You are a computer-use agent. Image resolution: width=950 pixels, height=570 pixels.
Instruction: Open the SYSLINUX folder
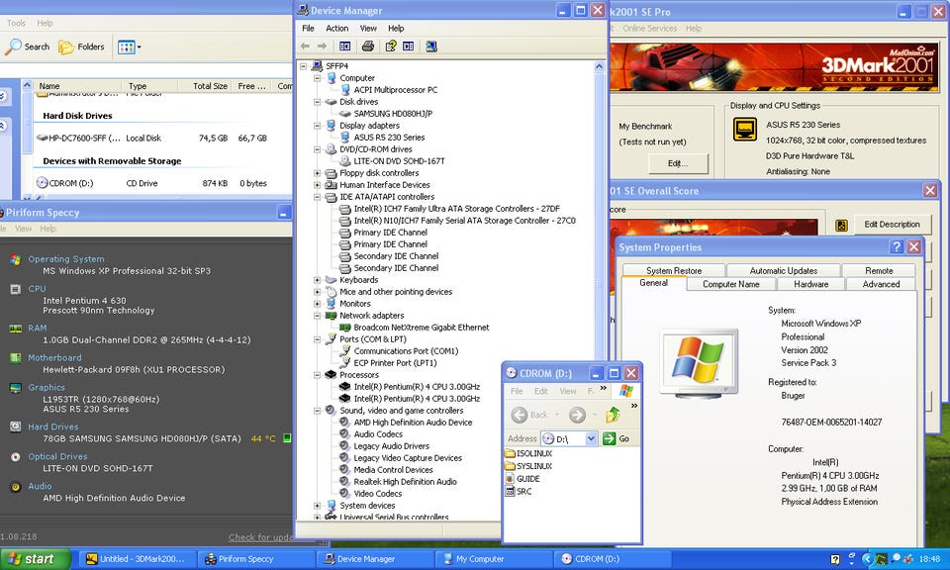tap(528, 466)
